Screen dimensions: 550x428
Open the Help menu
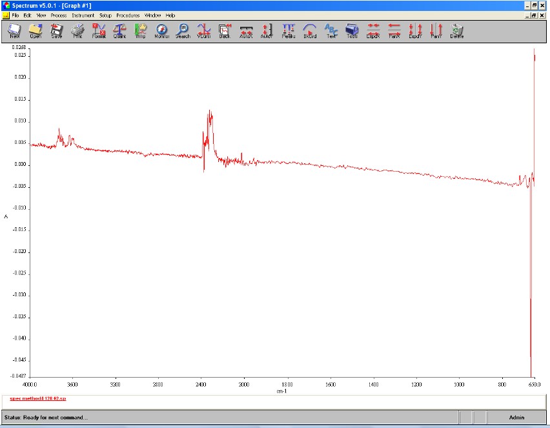click(170, 15)
